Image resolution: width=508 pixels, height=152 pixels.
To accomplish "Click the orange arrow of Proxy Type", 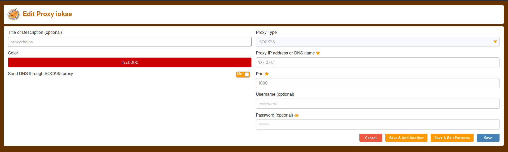I will click(495, 42).
